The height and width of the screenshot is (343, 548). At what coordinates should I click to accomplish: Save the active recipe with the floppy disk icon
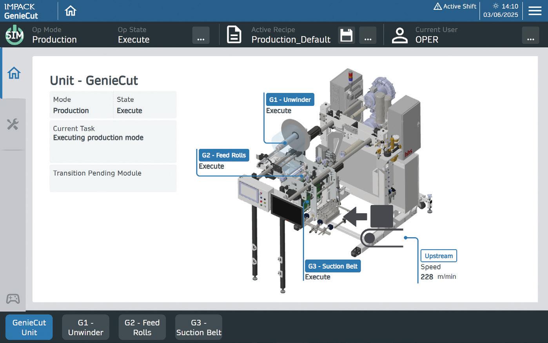pos(347,35)
